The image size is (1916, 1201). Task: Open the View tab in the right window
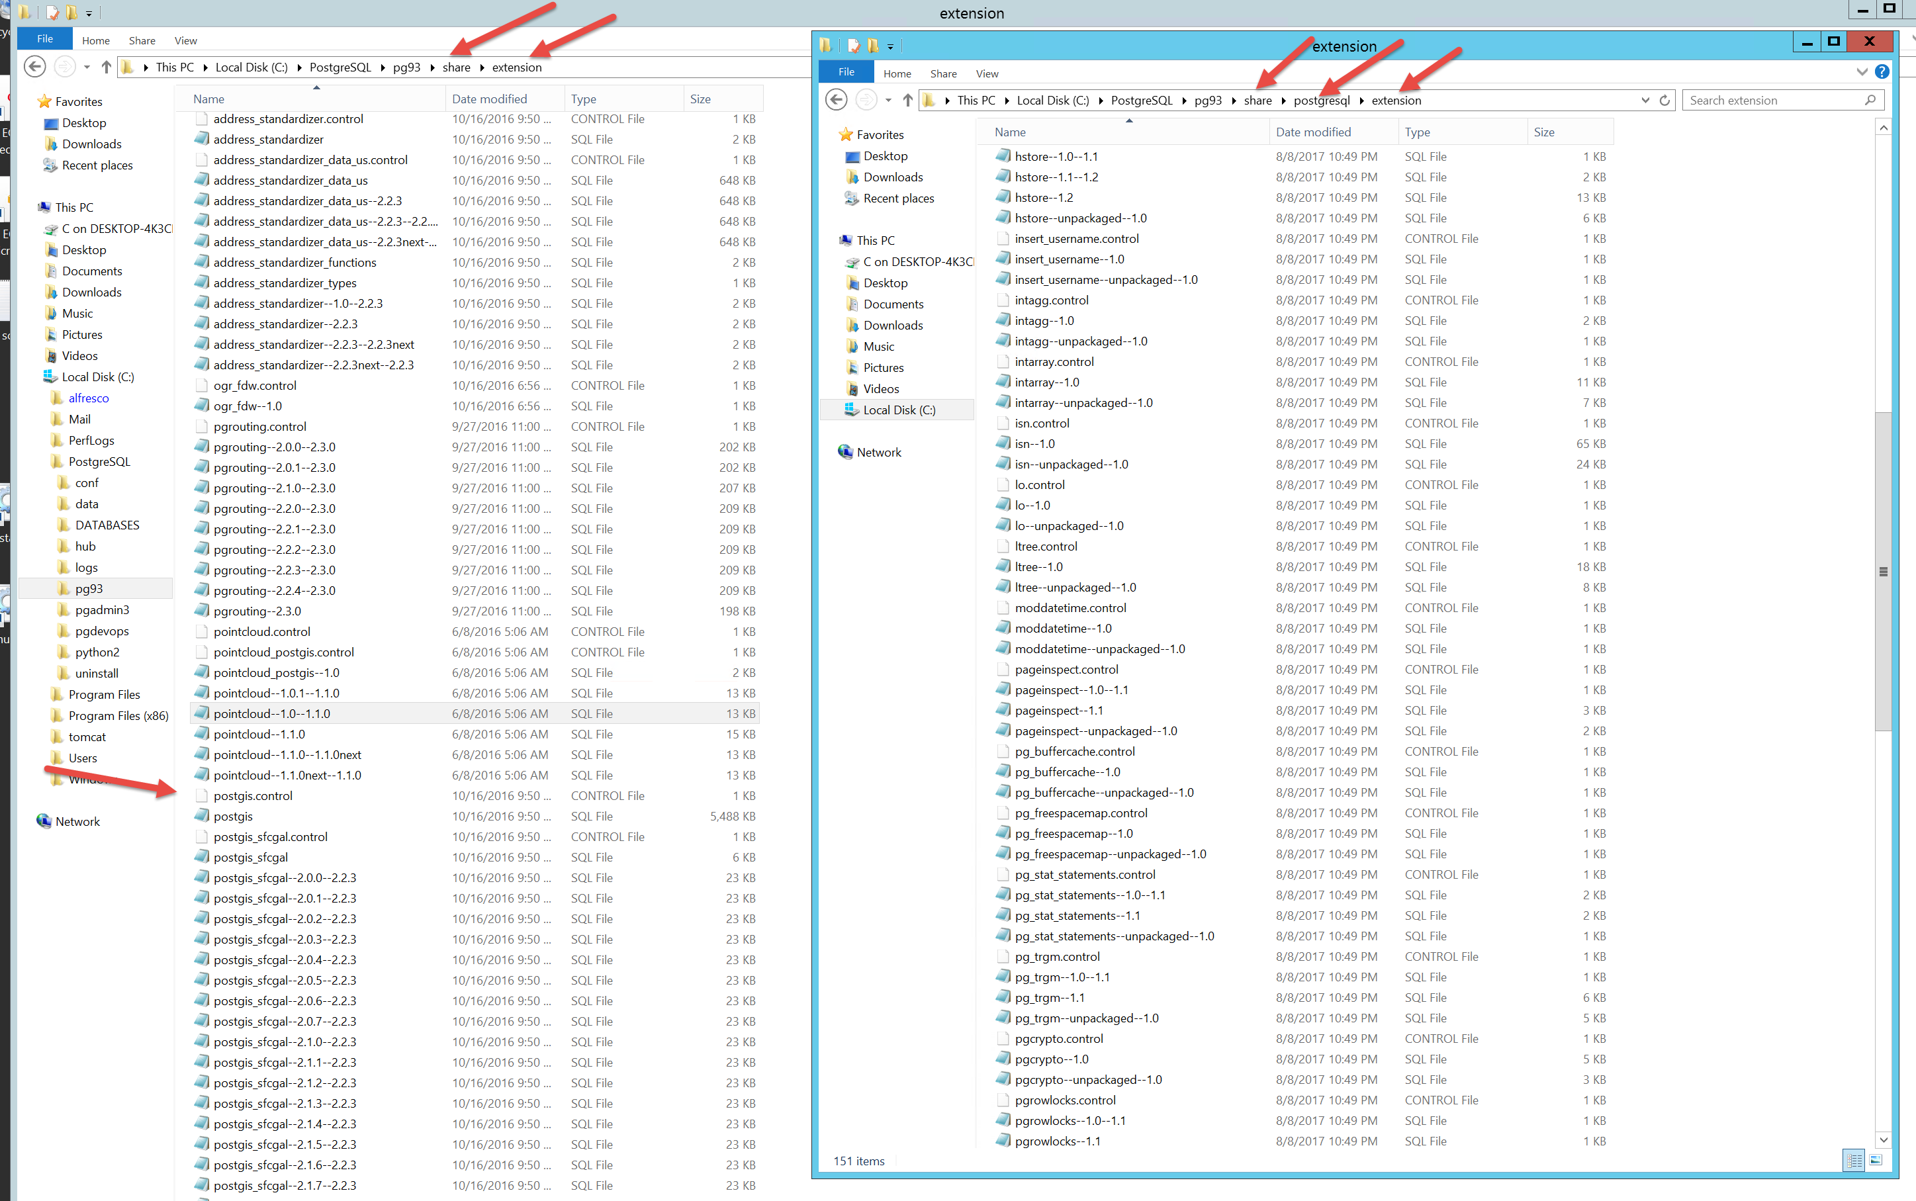[x=987, y=74]
